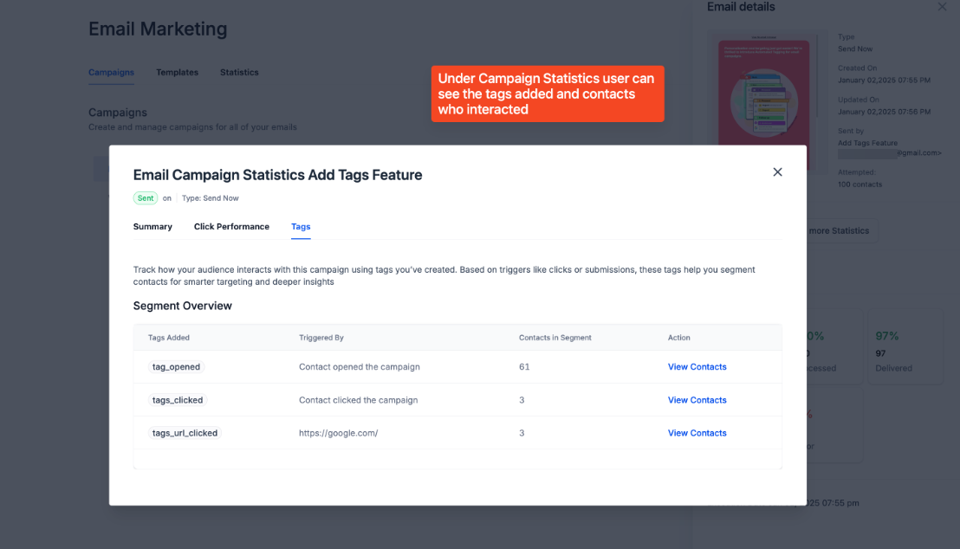Click the Tags Added column header

click(169, 338)
